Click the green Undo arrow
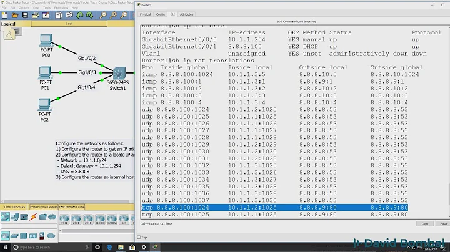Viewport: 450px width, 252px height. click(80, 15)
